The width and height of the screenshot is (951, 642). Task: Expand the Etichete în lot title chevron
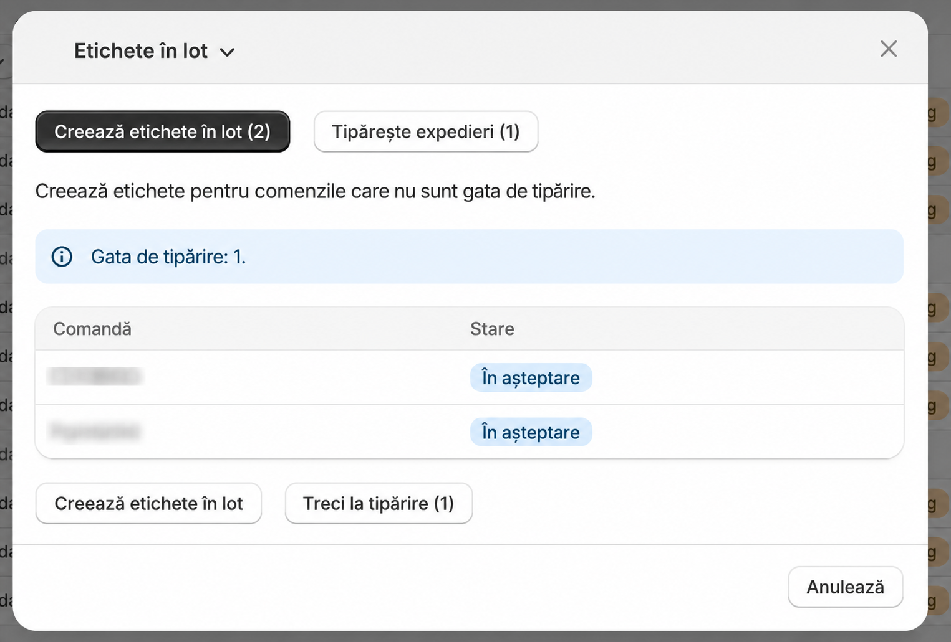click(228, 52)
